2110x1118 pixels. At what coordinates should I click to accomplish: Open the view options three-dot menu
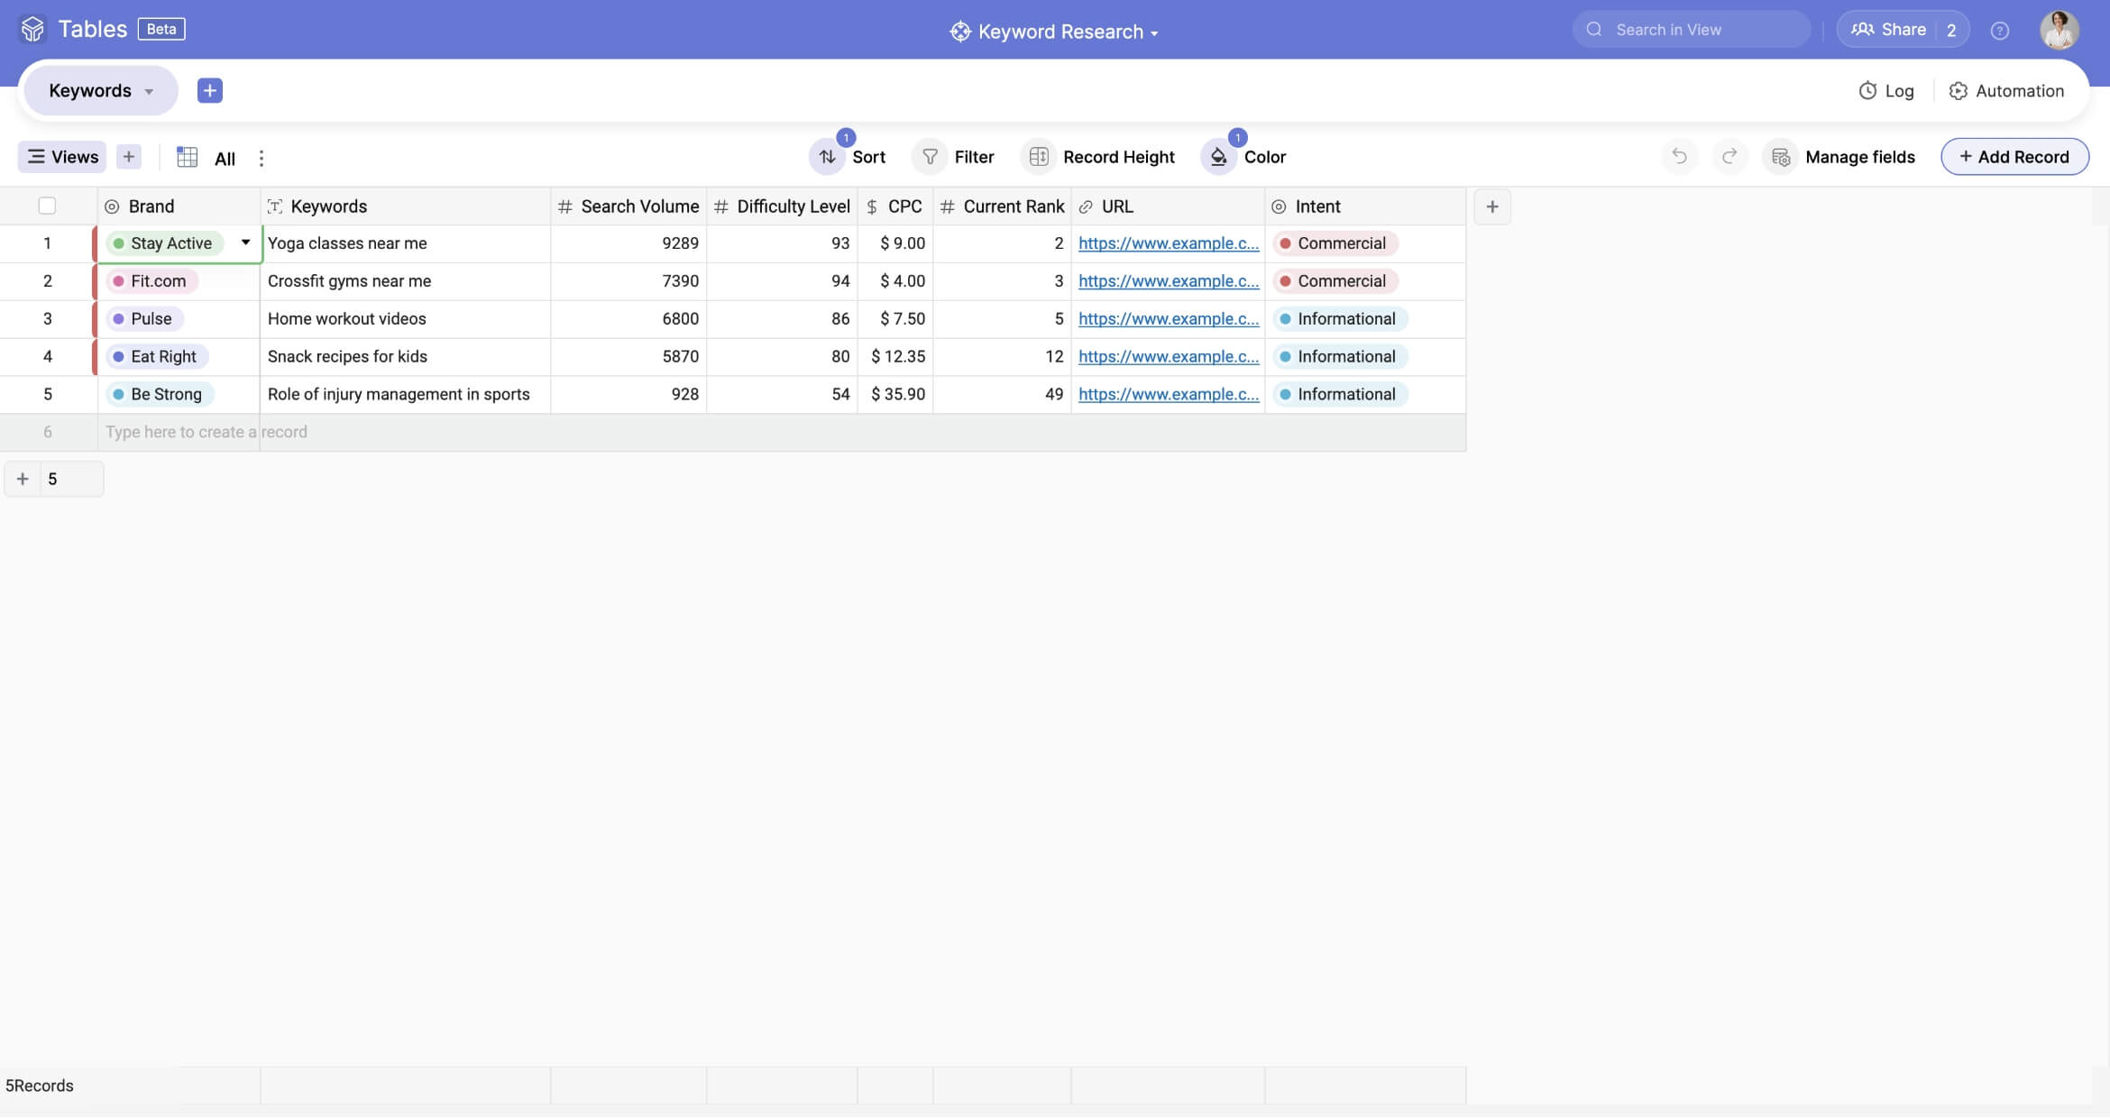tap(261, 159)
